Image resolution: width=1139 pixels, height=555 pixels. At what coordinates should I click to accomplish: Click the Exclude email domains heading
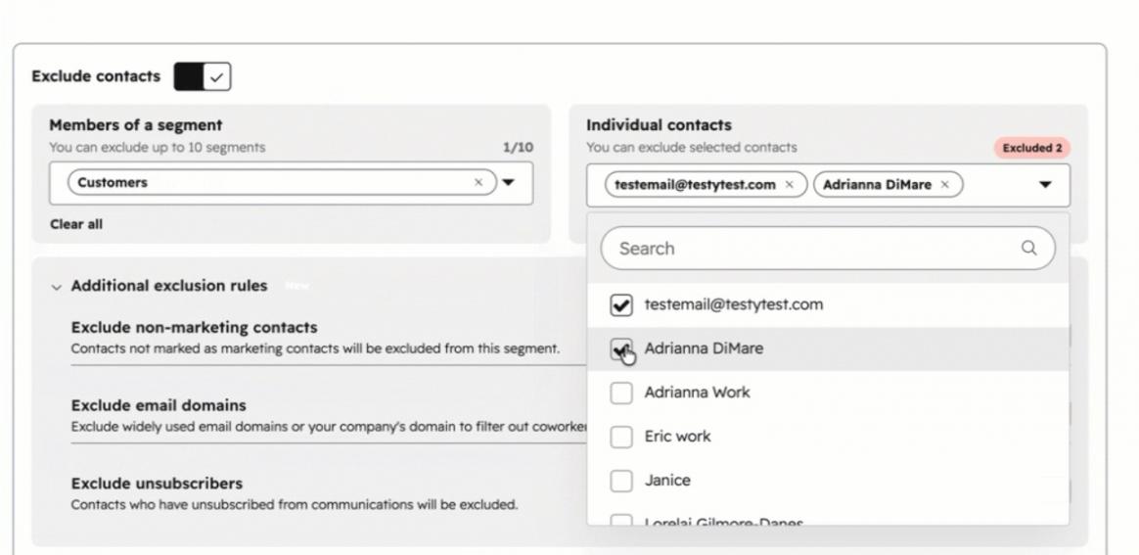[x=159, y=405]
